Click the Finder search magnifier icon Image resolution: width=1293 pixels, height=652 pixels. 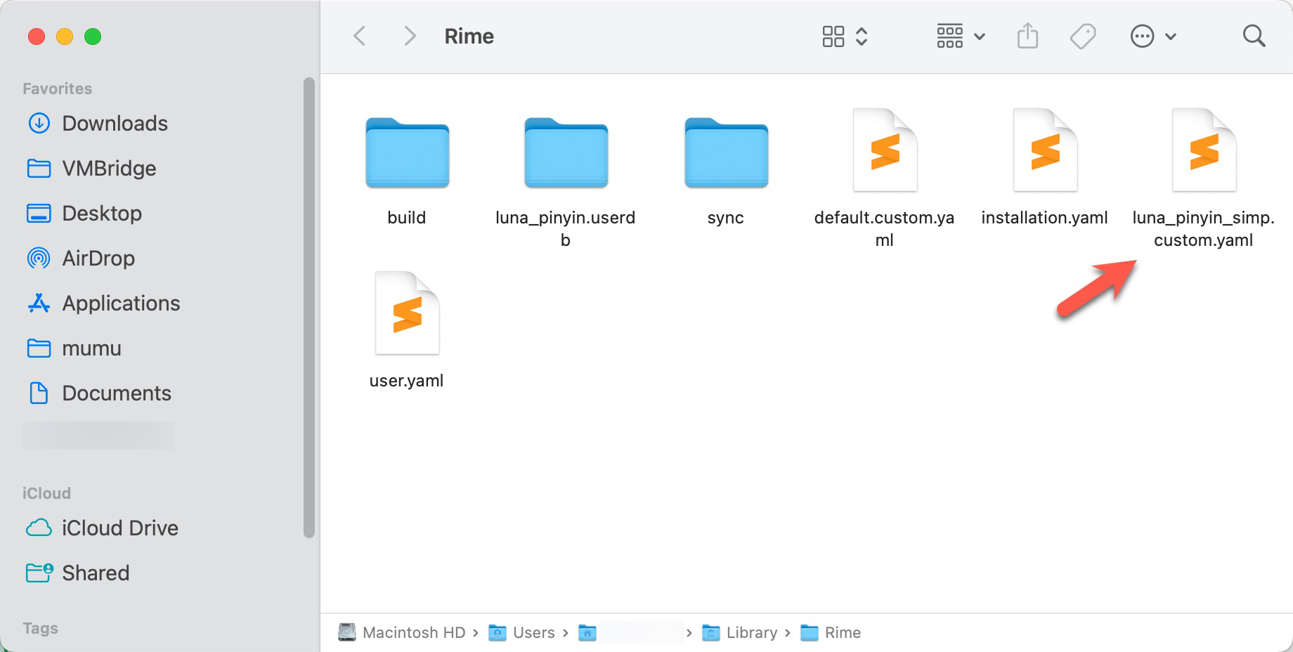point(1254,36)
